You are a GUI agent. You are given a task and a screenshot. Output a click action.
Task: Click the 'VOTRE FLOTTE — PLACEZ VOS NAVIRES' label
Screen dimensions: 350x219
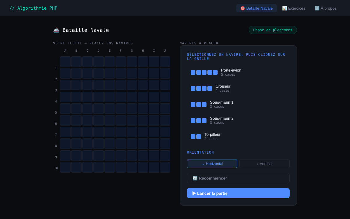[x=93, y=43]
